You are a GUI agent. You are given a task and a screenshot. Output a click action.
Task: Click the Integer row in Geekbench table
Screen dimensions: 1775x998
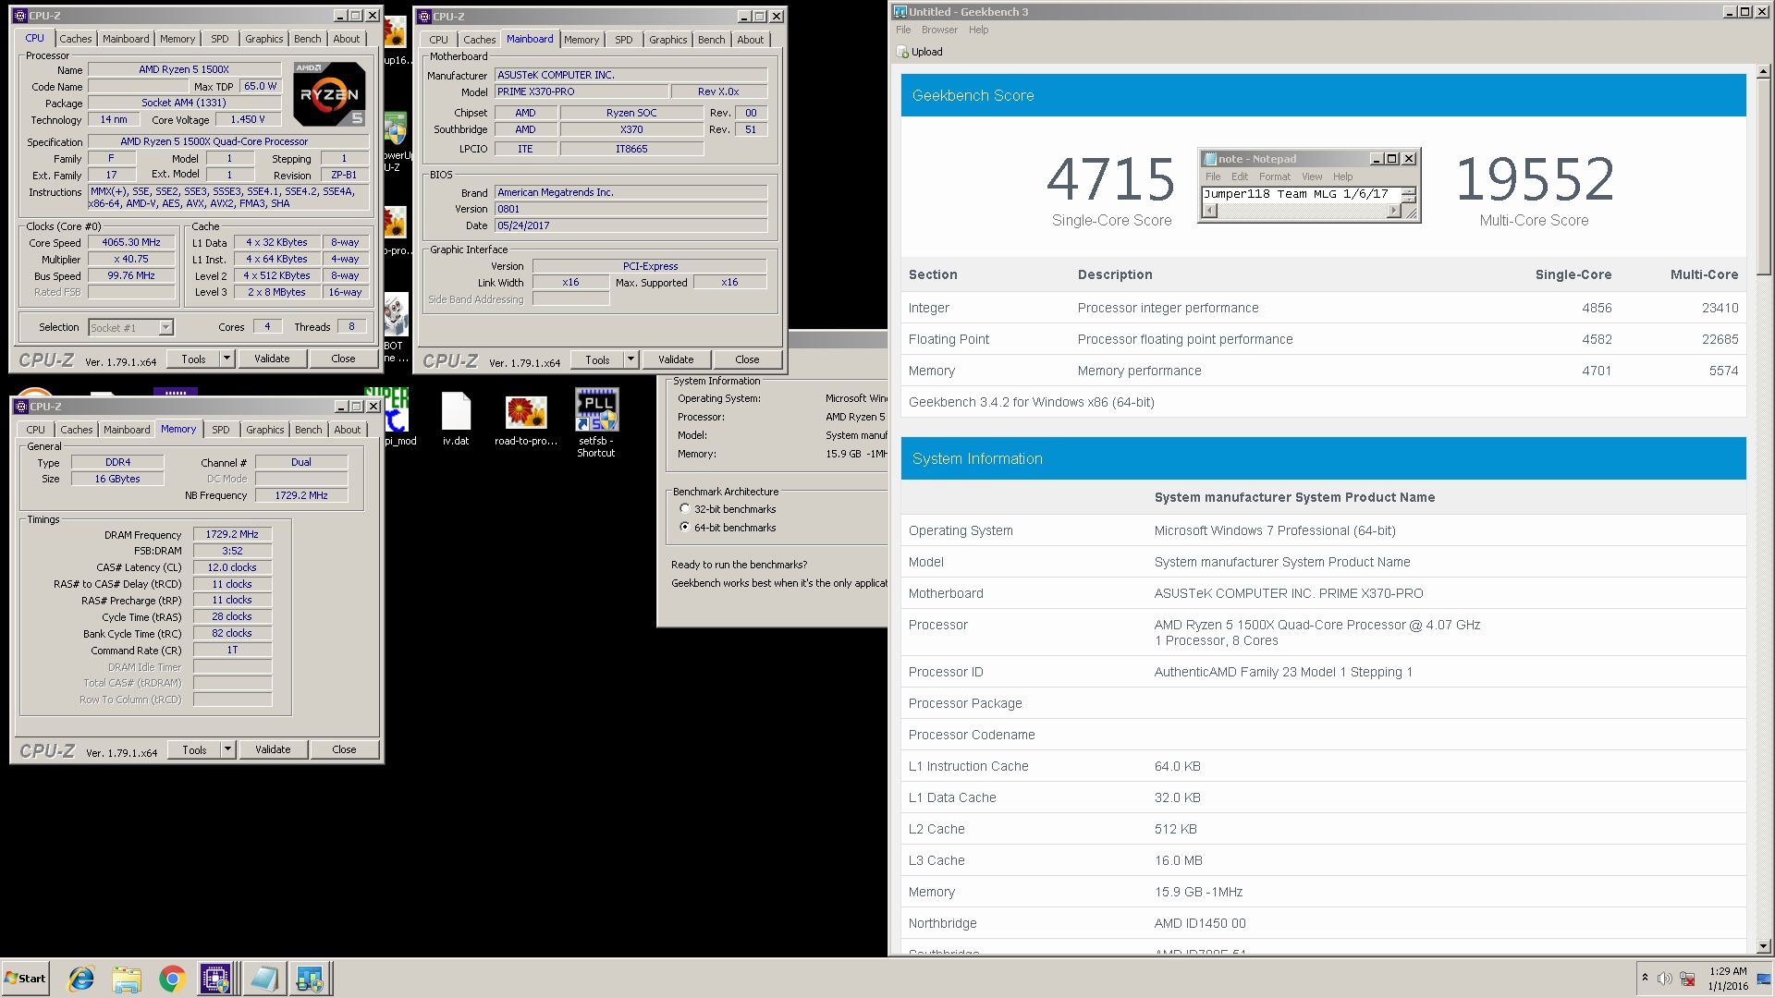coord(1323,308)
